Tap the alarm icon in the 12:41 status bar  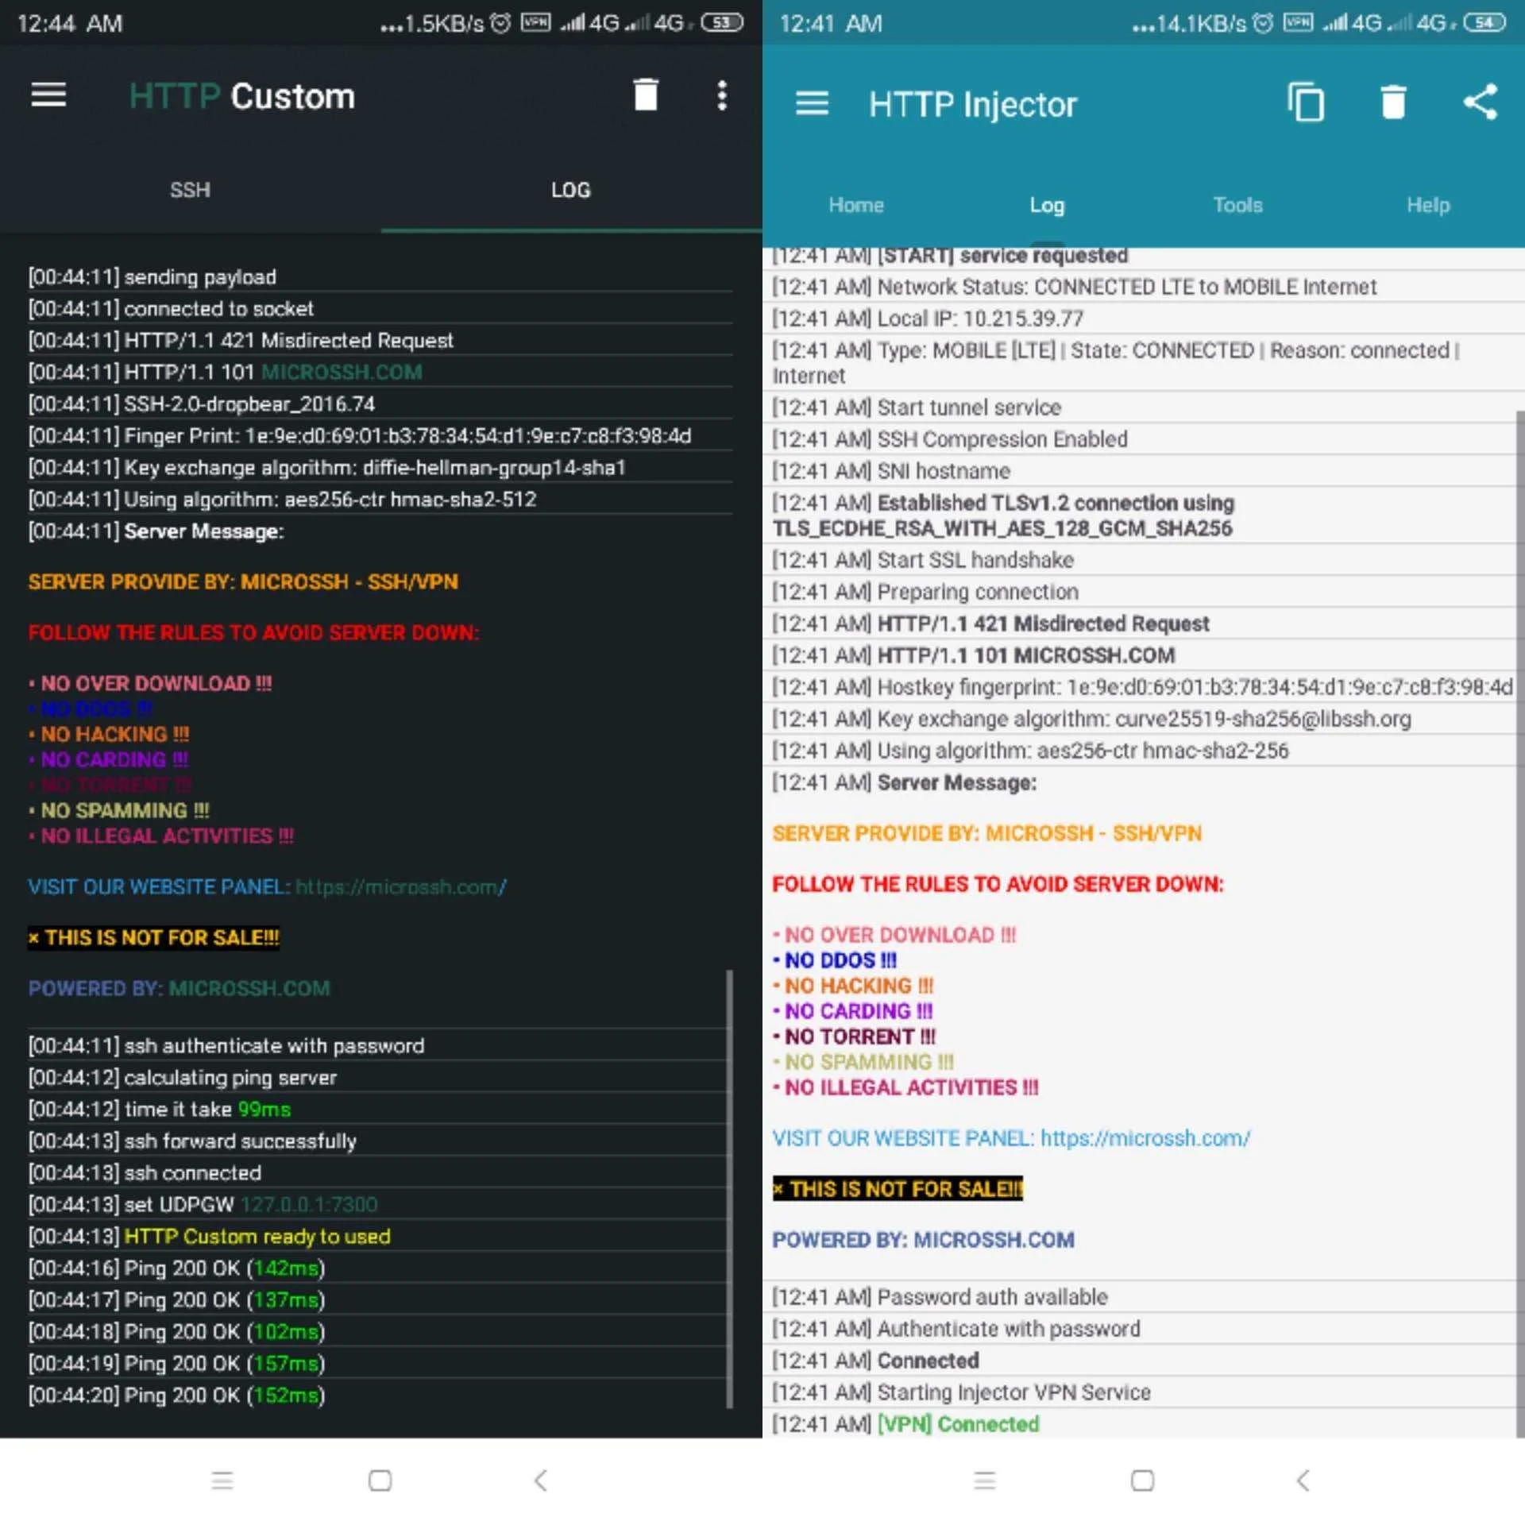pos(1263,23)
